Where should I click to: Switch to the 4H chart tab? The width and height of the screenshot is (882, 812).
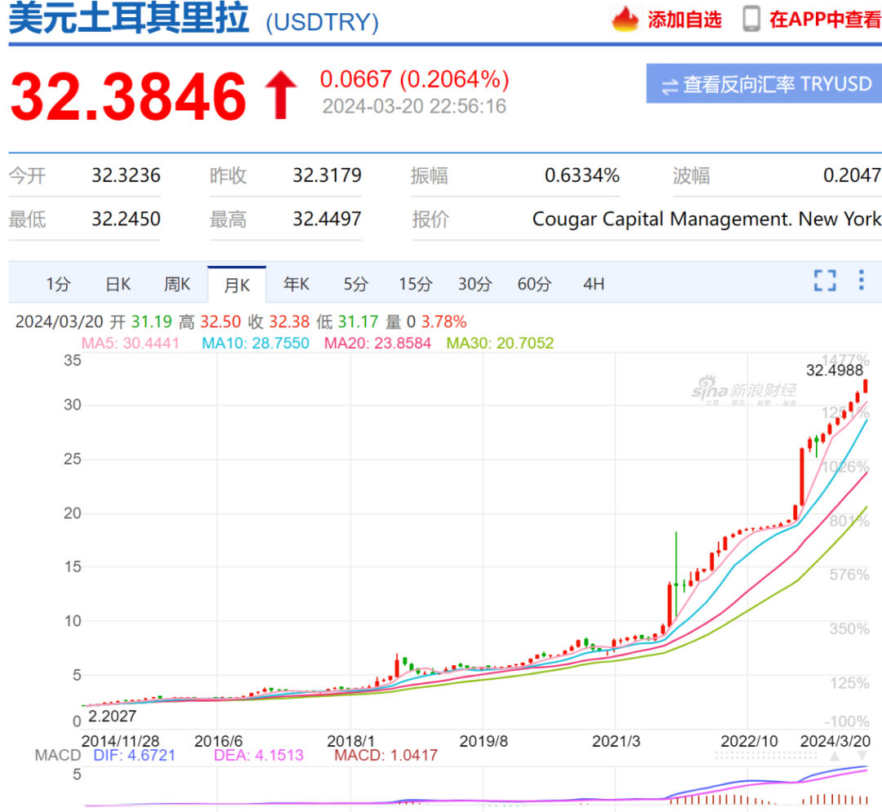coord(594,284)
